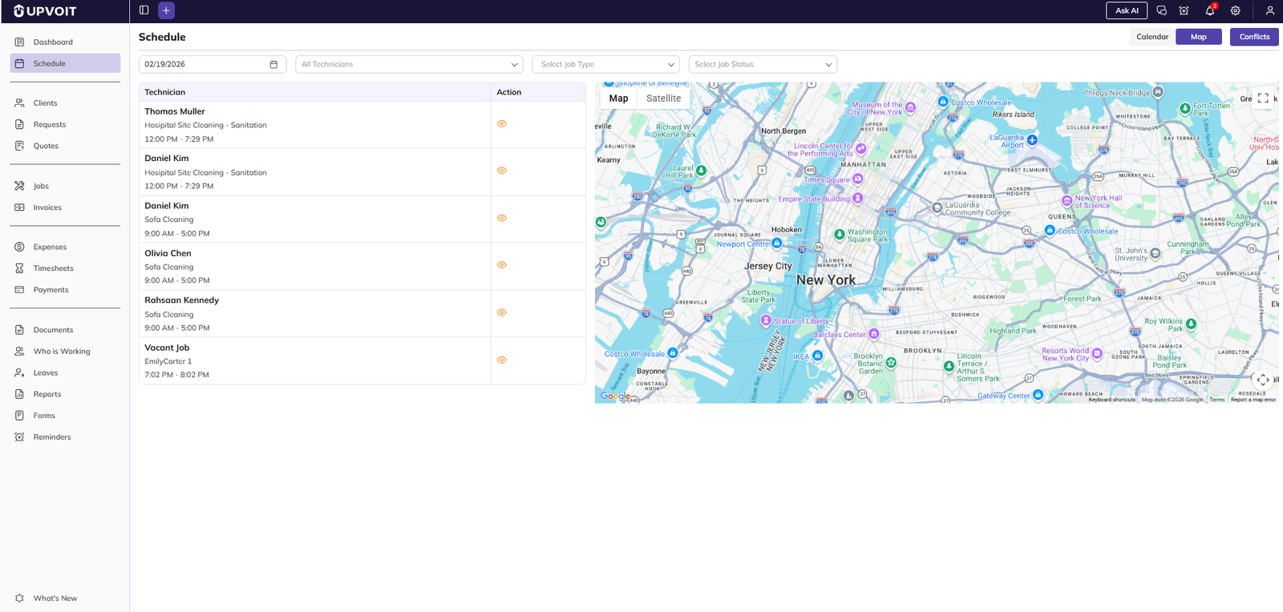1283x612 pixels.
Task: Open the user profile icon
Action: click(1270, 10)
